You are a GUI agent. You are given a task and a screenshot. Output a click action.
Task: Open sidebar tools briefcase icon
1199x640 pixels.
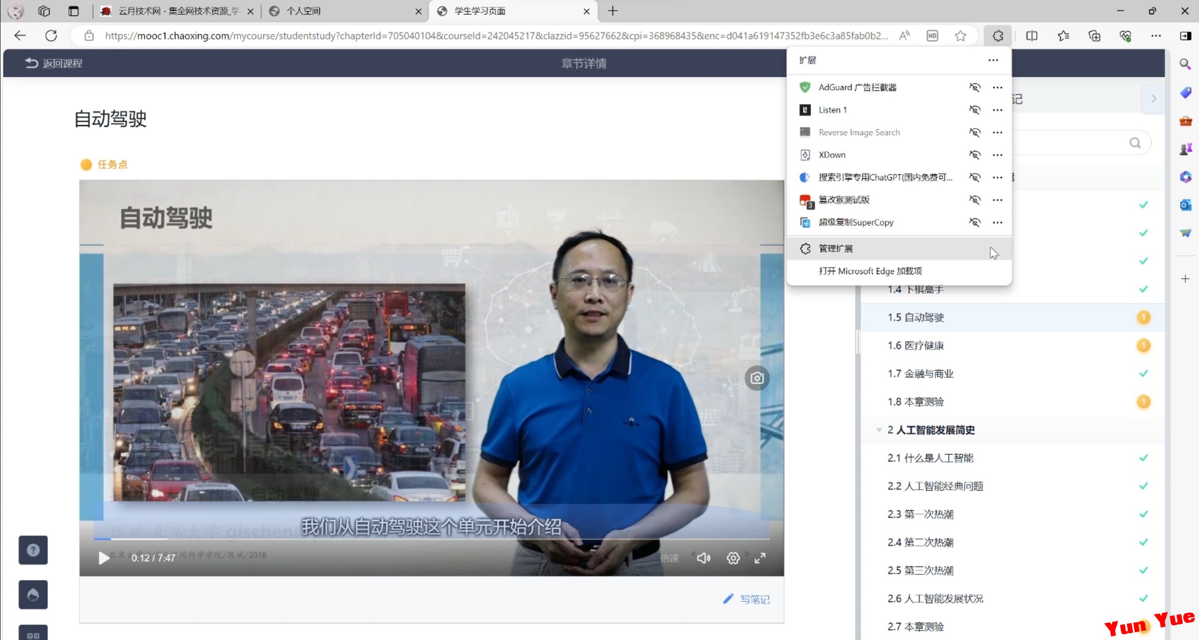pyautogui.click(x=1185, y=121)
